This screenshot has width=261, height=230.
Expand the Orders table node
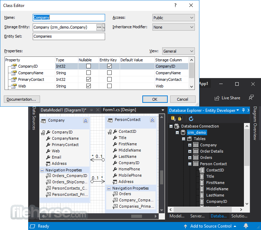click(190, 158)
